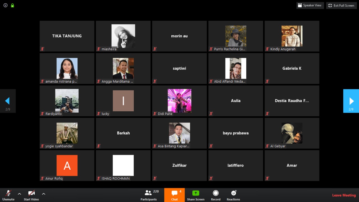
Task: Exit Full Screen mode
Action: pos(341,5)
